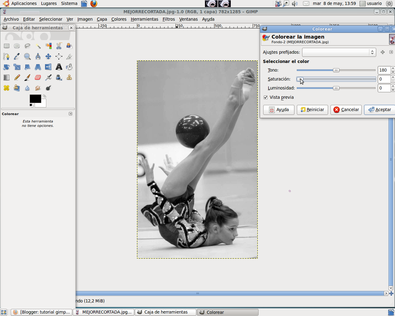Select the Zoom magnifier tool
Screen dimensions: 395x316
[x=27, y=56]
